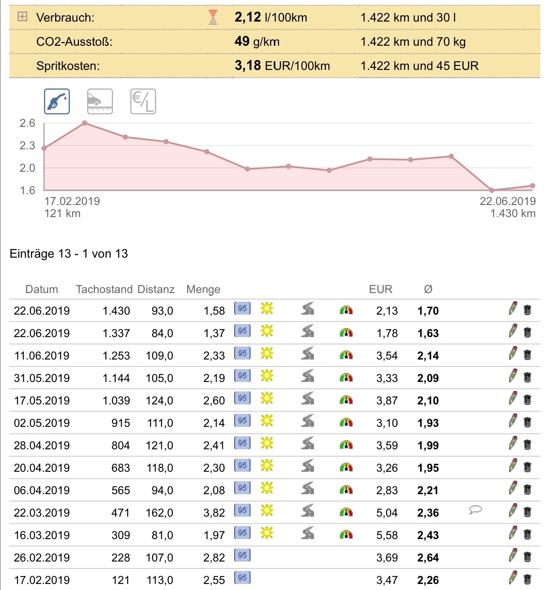Image resolution: width=549 pixels, height=590 pixels.
Task: Click the 95 fuel type badge for 17.02.2019
Action: click(242, 577)
